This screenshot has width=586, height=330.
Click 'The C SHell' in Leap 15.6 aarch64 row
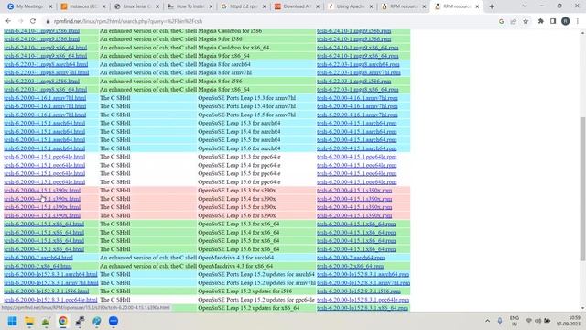tap(115, 148)
